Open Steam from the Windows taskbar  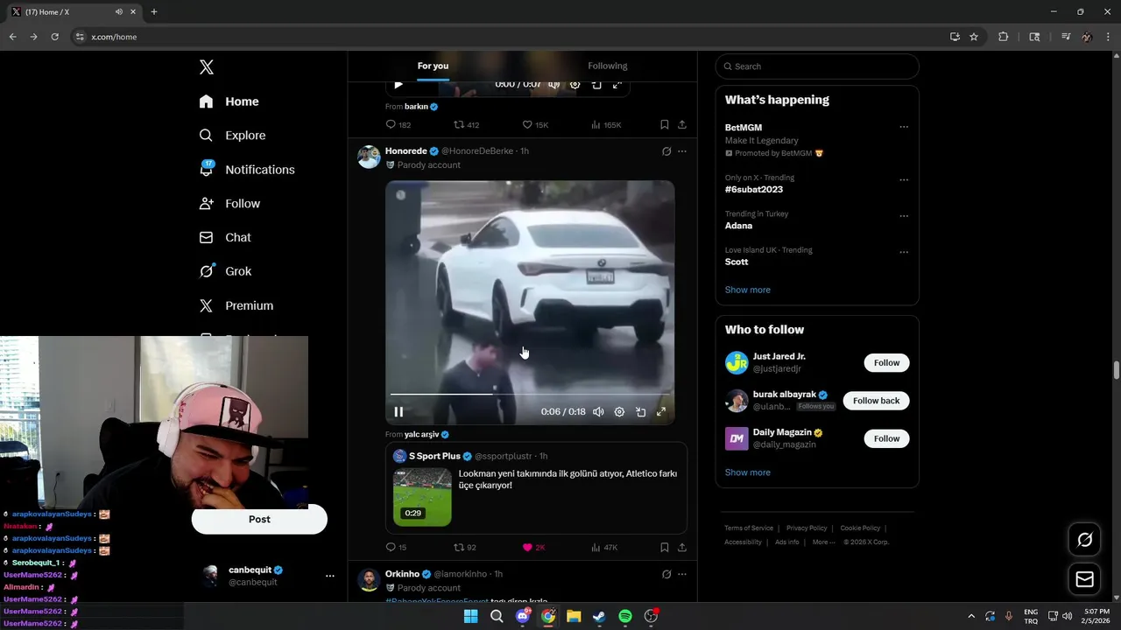(x=599, y=616)
